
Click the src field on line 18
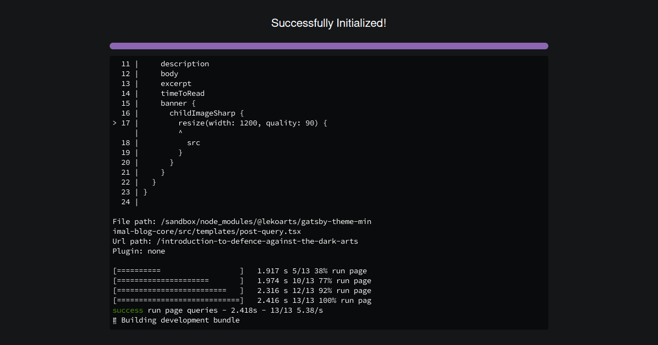pos(194,142)
